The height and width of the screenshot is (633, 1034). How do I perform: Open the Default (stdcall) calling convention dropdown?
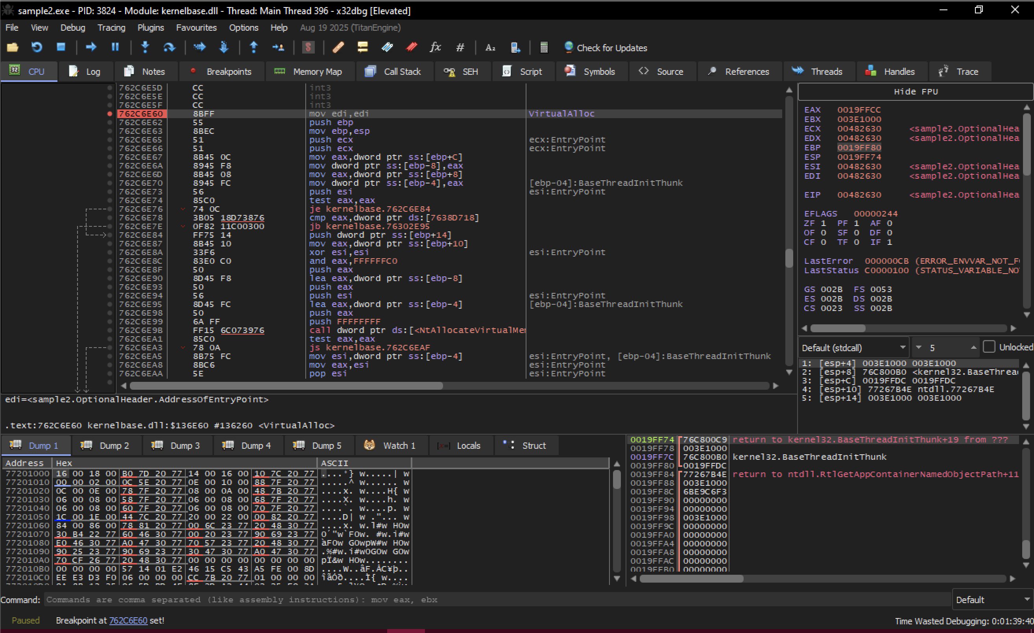(853, 348)
